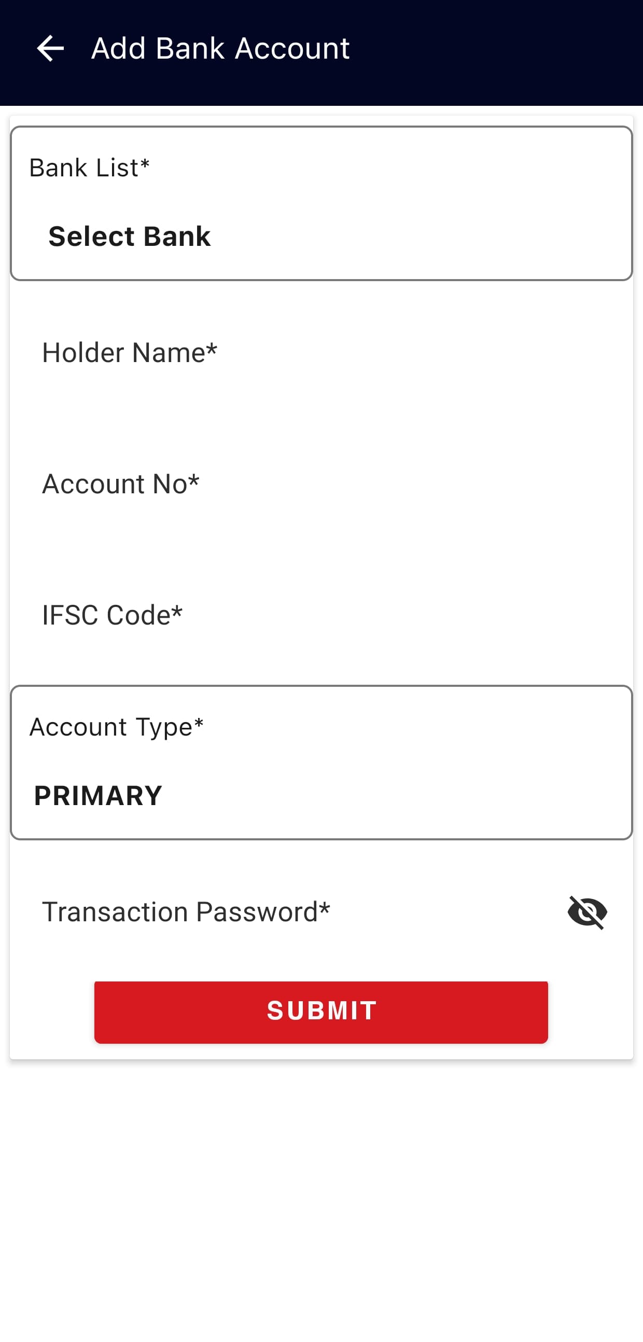Click the dark header bar right of the title

coord(495,49)
